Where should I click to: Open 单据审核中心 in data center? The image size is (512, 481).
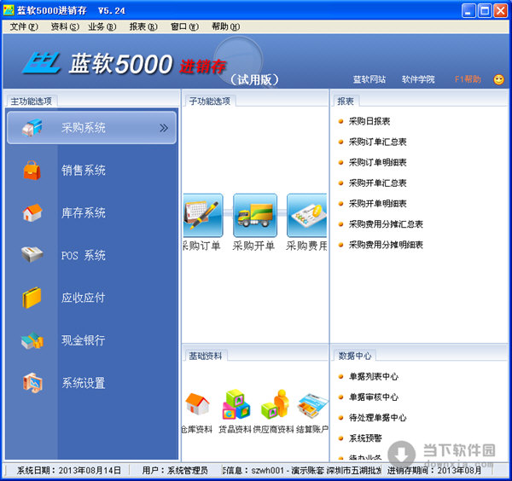click(x=373, y=397)
